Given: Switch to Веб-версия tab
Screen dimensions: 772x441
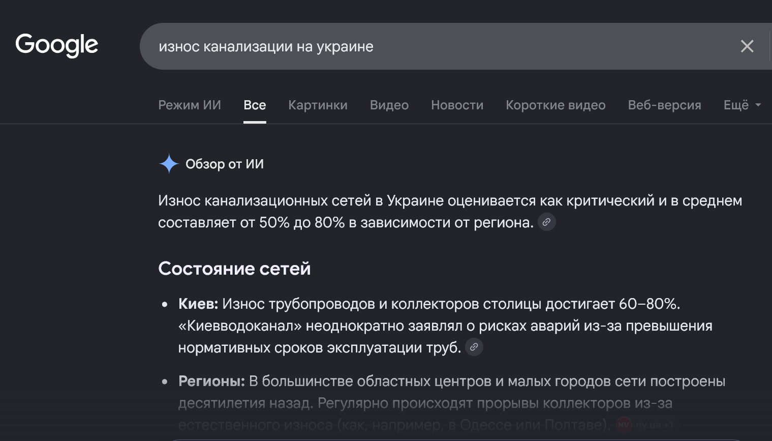Looking at the screenshot, I should click(x=664, y=105).
